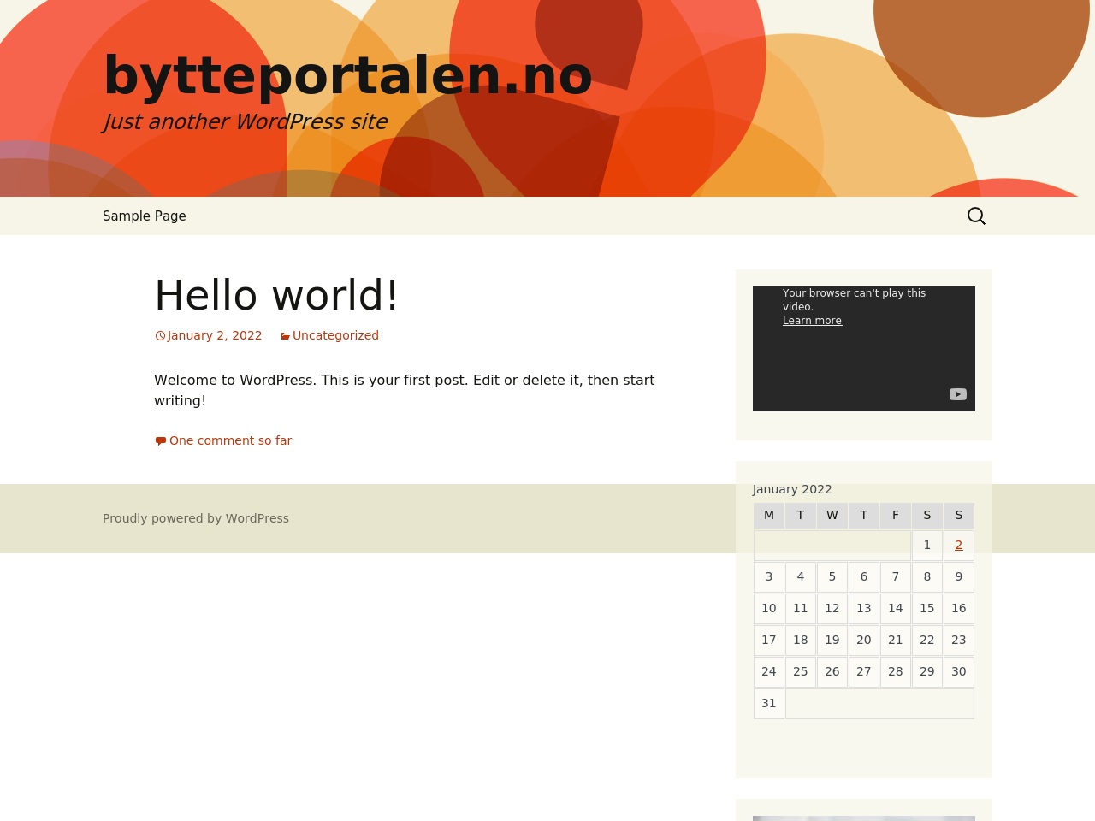1095x821 pixels.
Task: Click the Welcome to WordPress post paragraph
Action: pos(405,390)
